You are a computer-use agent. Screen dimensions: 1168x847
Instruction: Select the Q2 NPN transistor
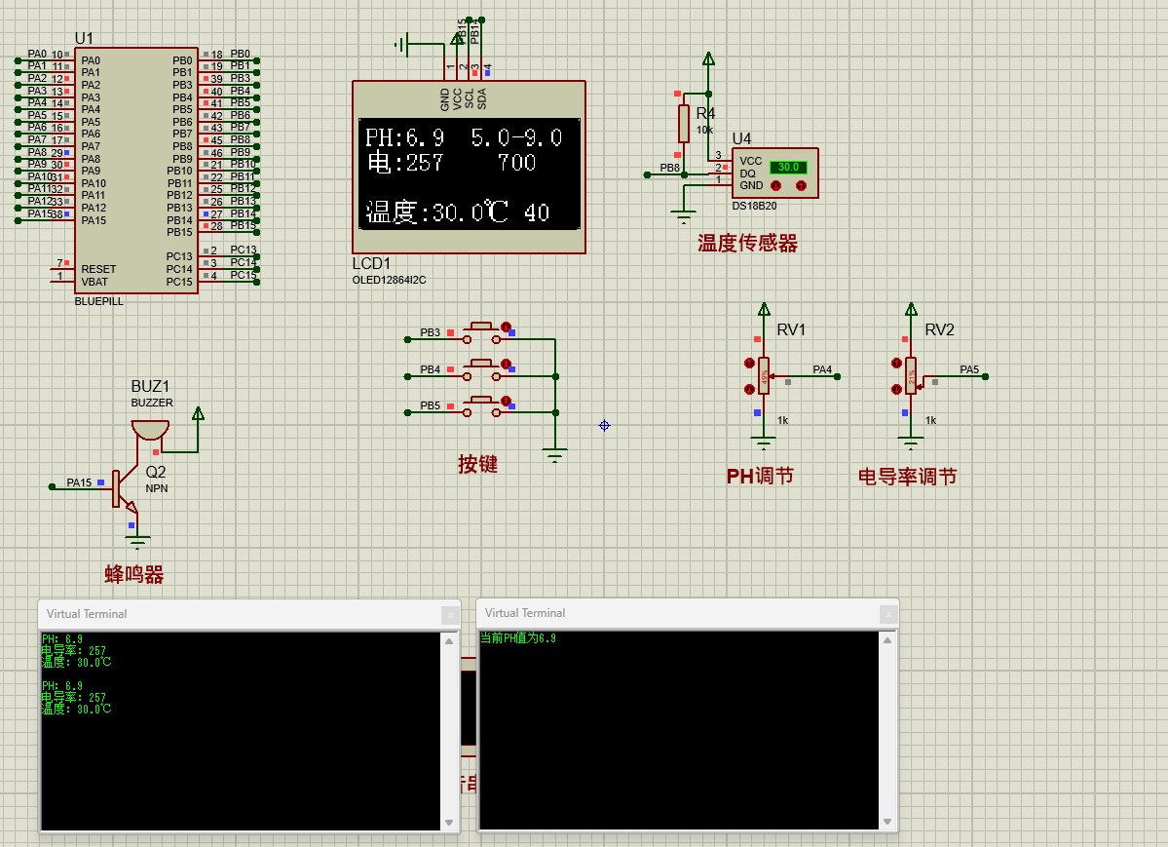pos(123,488)
